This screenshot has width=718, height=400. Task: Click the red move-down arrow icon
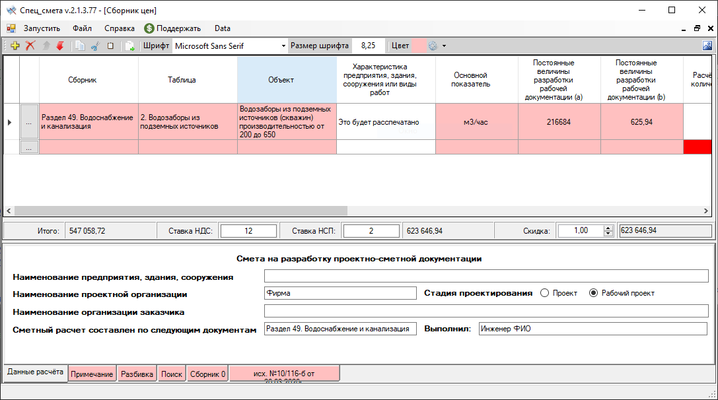60,46
